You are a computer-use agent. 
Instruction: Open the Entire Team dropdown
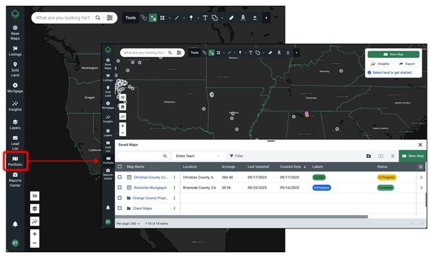[198, 156]
